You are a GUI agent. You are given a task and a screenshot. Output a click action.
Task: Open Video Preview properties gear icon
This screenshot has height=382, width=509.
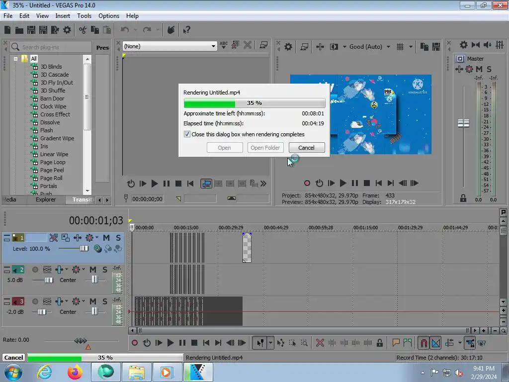(288, 47)
